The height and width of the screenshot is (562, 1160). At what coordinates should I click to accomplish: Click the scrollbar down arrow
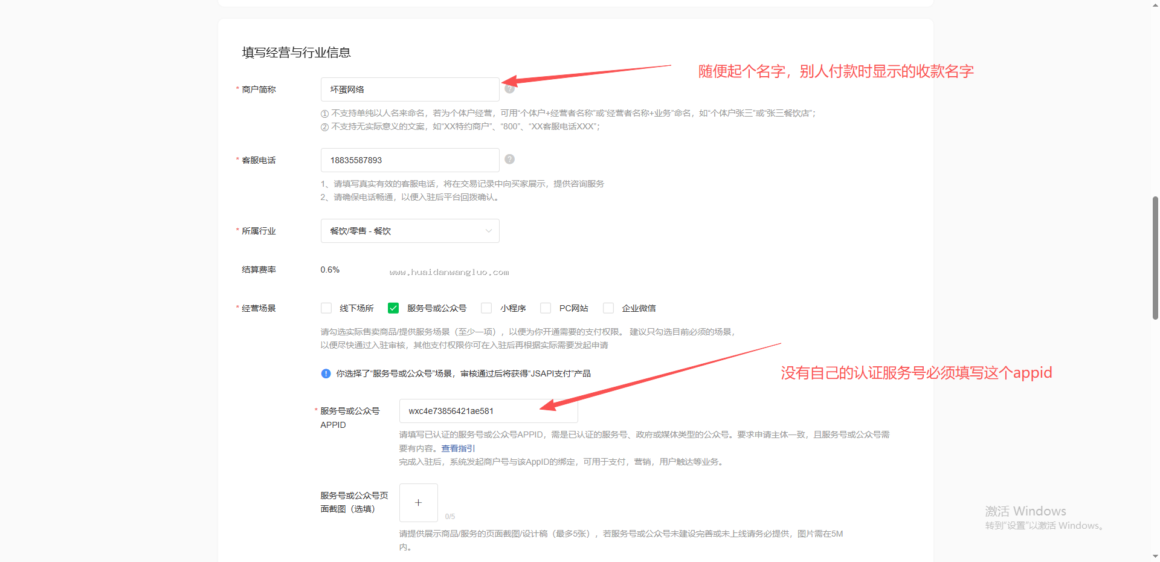[x=1155, y=557]
